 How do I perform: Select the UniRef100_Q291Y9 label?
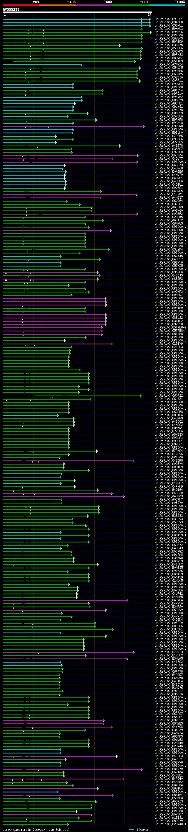click(x=169, y=344)
